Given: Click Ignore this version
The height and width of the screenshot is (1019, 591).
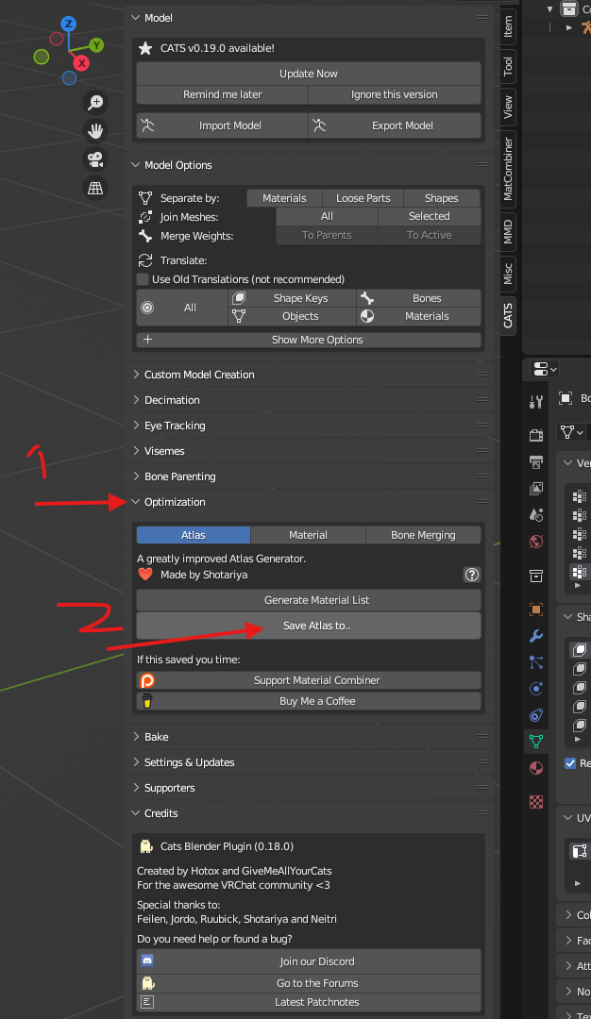Looking at the screenshot, I should [395, 94].
